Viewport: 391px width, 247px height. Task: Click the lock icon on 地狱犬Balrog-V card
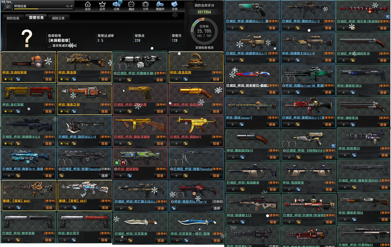coord(173,208)
